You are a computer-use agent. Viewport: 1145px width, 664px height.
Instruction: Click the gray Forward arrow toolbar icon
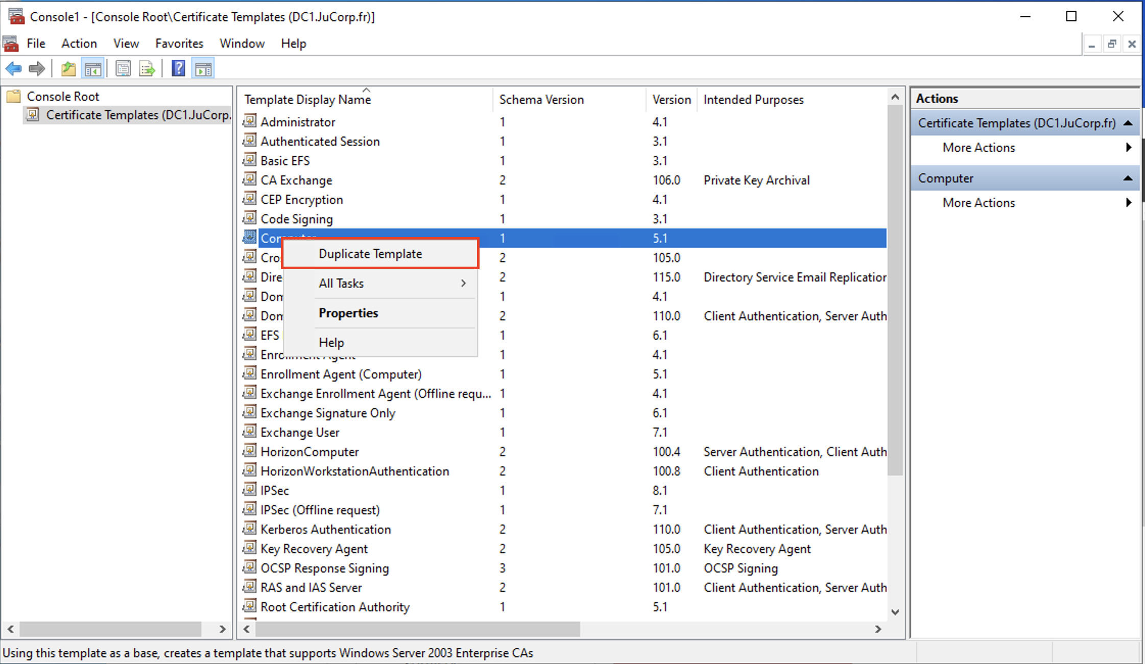(x=37, y=68)
